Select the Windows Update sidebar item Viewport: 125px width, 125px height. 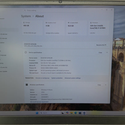(x=4, y=72)
